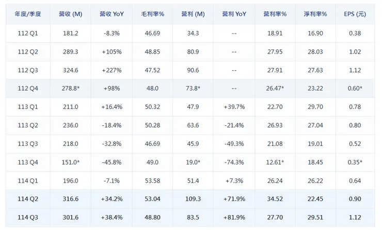Select the 109.3 operating profit cell
The width and height of the screenshot is (382, 230).
[194, 200]
